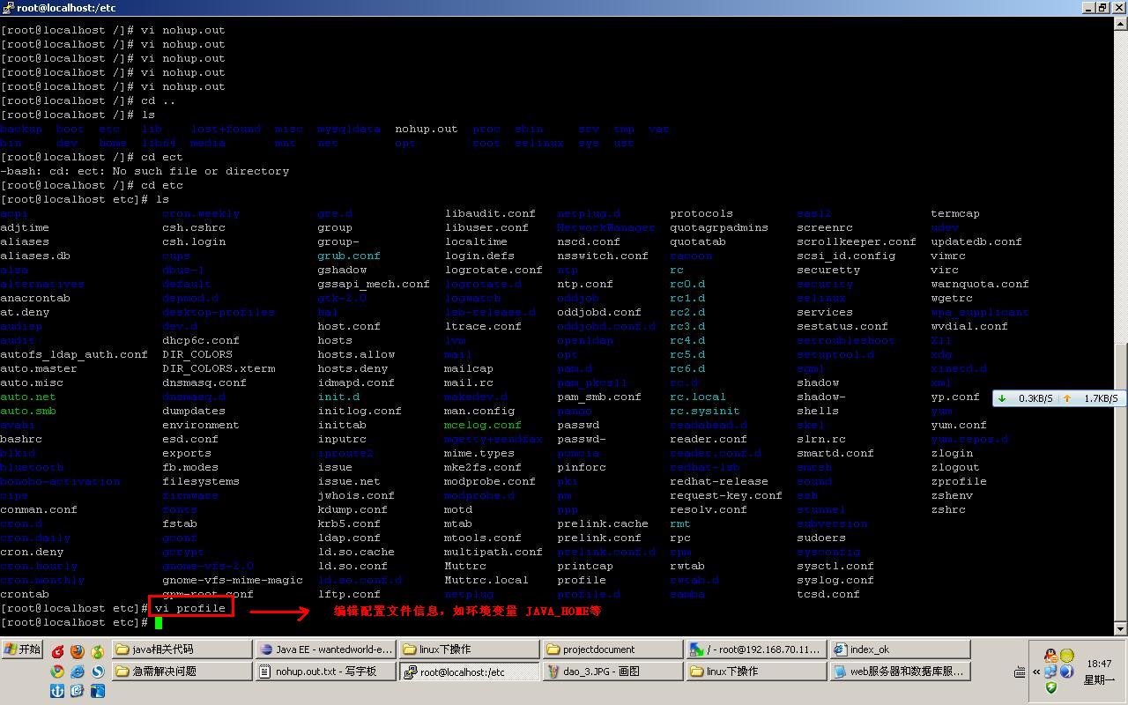
Task: Click the nohup.out entry in root listing
Action: tap(427, 129)
